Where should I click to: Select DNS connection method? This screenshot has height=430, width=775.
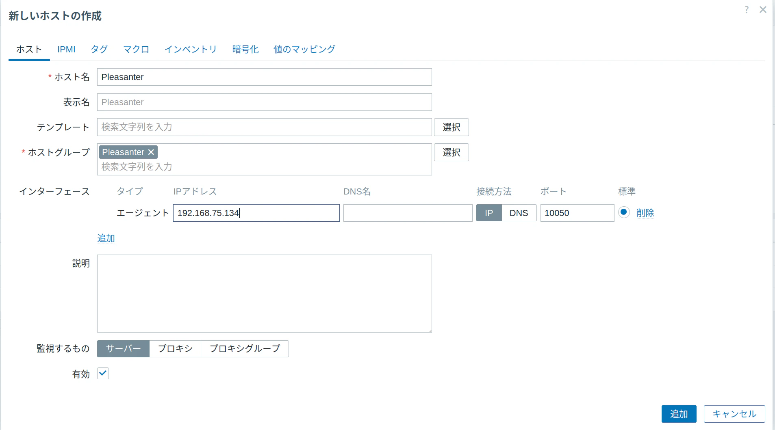(x=519, y=213)
